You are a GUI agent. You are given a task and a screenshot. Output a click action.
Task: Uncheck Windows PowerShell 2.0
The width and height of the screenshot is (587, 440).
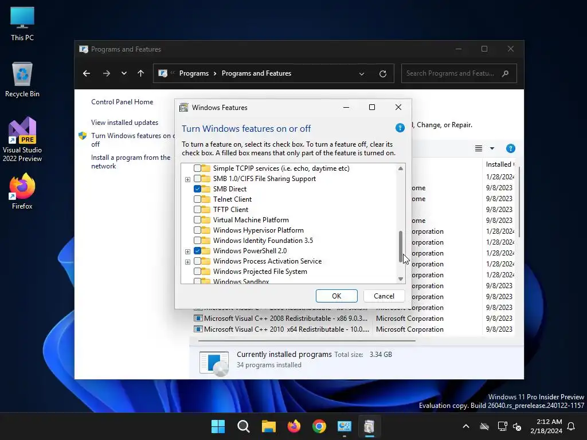[x=197, y=251]
